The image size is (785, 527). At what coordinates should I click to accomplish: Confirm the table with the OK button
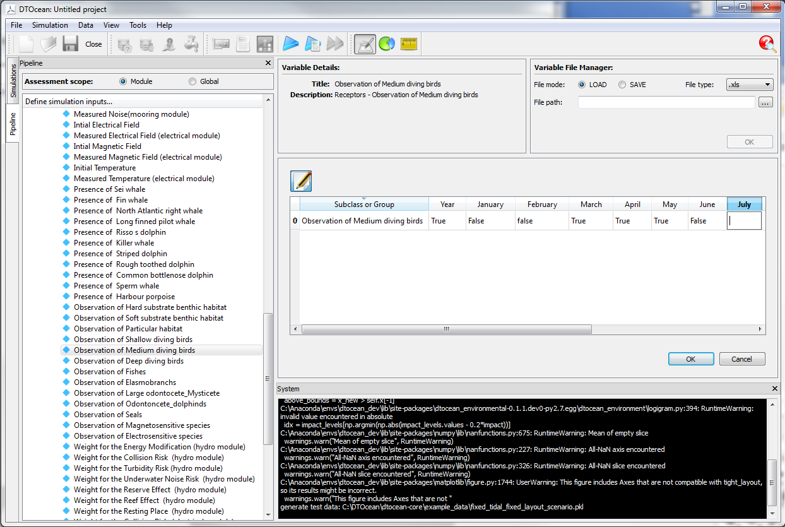click(691, 358)
